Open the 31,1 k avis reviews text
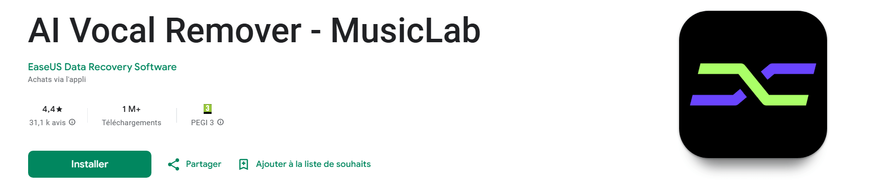The width and height of the screenshot is (869, 189). pyautogui.click(x=47, y=123)
